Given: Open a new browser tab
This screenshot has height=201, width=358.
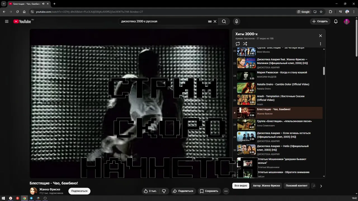Looking at the screenshot, I should [54, 4].
